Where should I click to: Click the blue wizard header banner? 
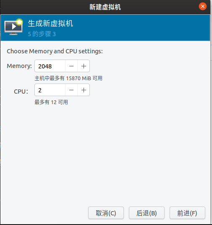click(x=105, y=28)
